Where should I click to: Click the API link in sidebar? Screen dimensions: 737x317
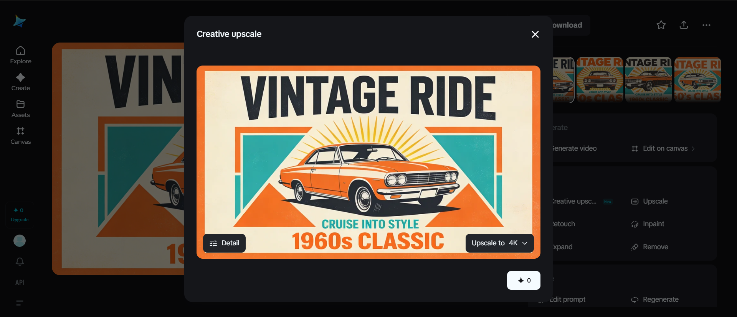click(x=20, y=283)
